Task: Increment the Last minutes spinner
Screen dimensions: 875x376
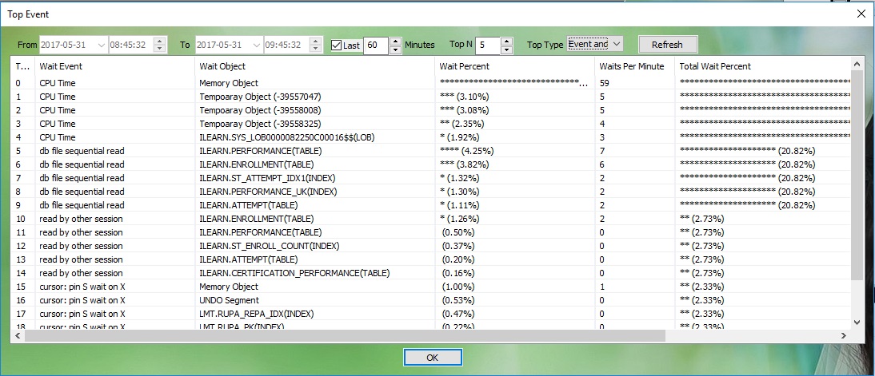Action: 395,41
